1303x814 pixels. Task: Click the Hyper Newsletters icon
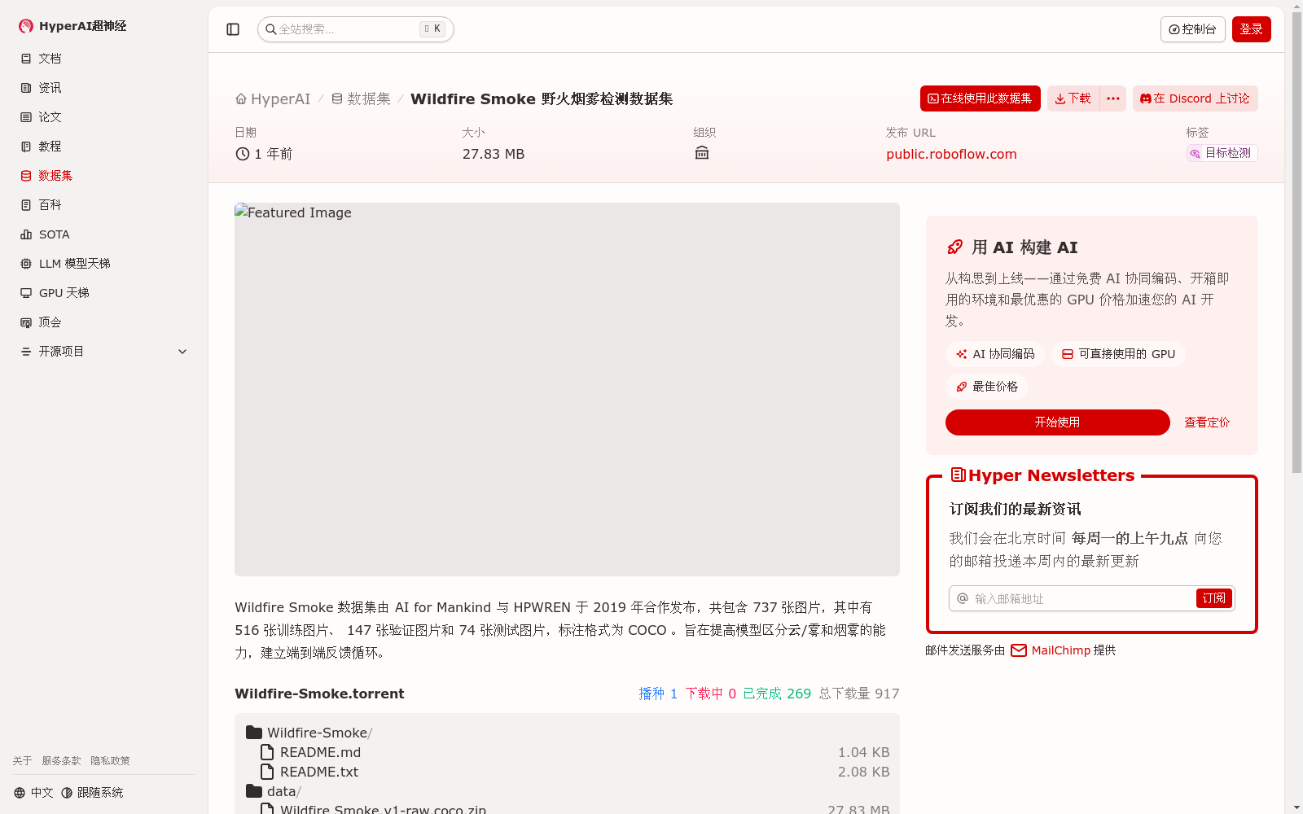tap(959, 475)
